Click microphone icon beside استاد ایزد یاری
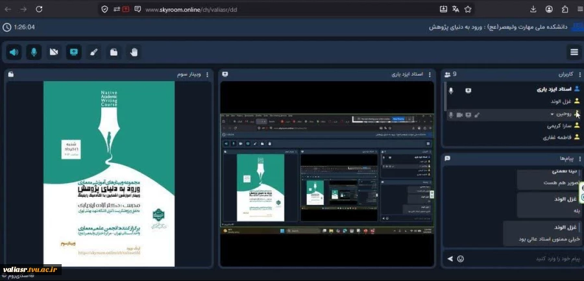This screenshot has height=281, width=584. point(451,91)
